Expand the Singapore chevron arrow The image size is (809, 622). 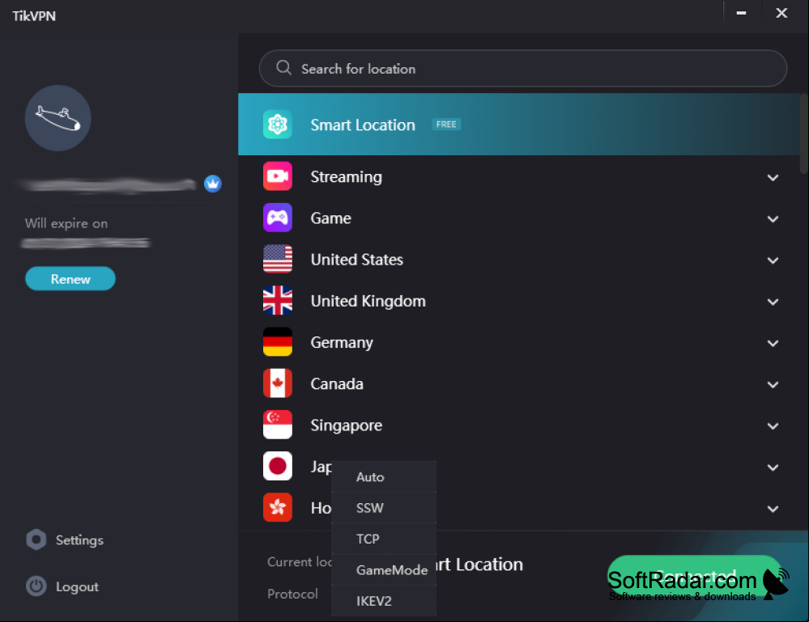pos(773,426)
